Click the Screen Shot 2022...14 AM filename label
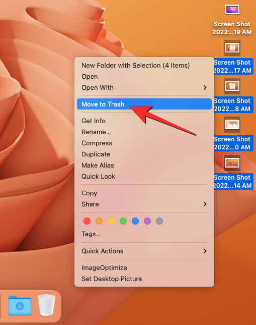This screenshot has height=325, width=256. [x=233, y=181]
